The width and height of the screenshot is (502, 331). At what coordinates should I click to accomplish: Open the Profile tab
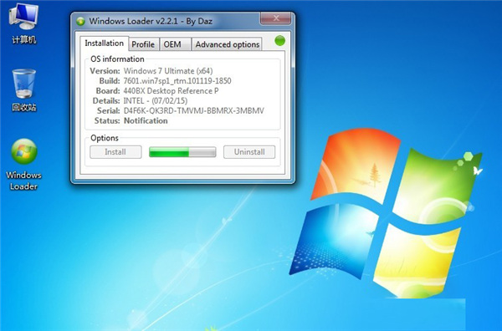(143, 44)
